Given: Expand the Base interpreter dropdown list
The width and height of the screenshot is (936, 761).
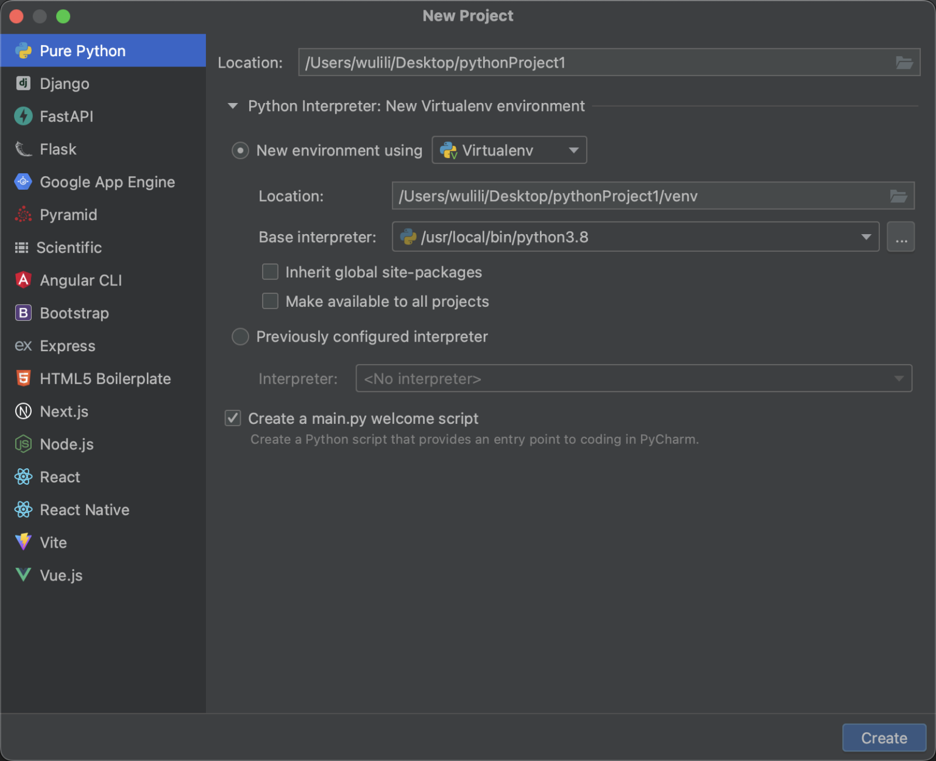Looking at the screenshot, I should tap(865, 237).
